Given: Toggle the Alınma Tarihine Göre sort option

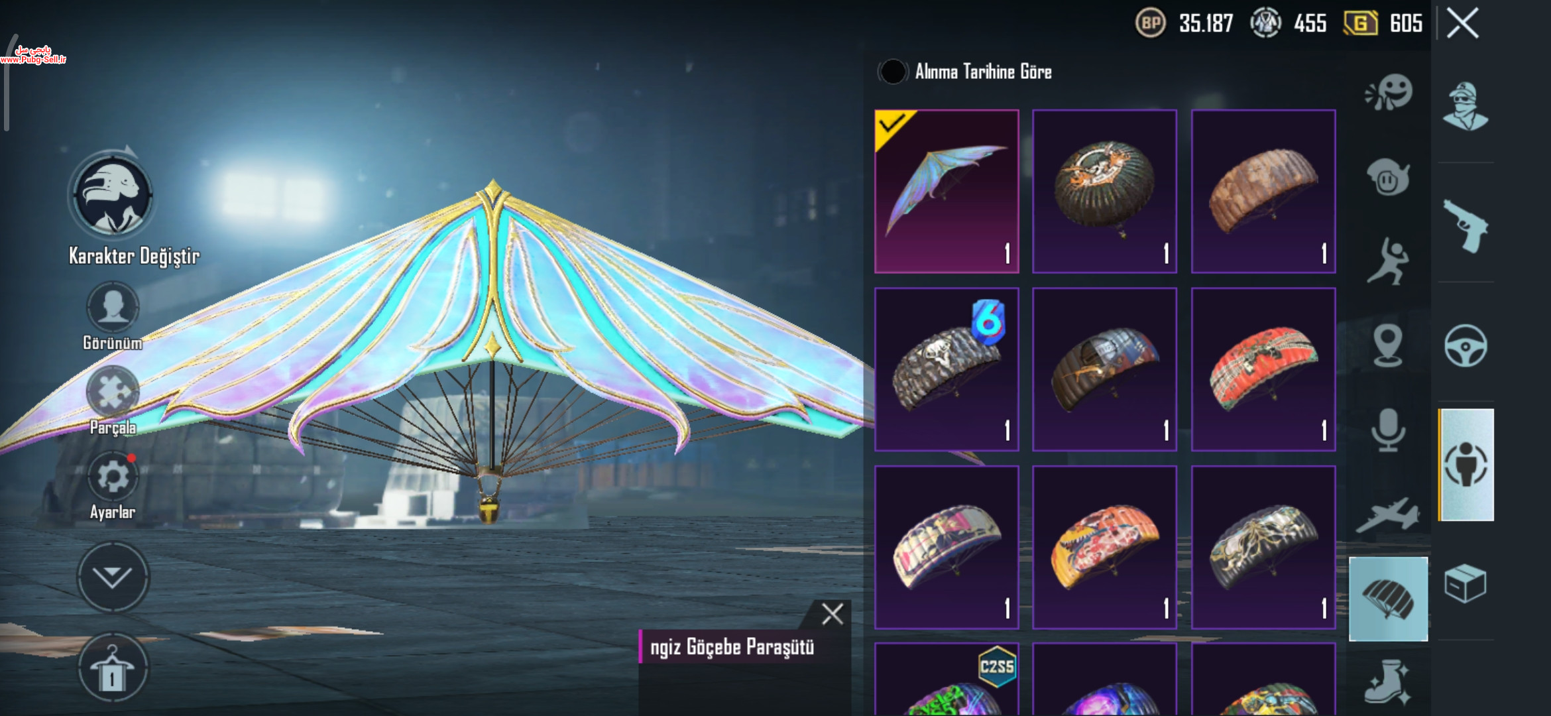Looking at the screenshot, I should [x=893, y=72].
